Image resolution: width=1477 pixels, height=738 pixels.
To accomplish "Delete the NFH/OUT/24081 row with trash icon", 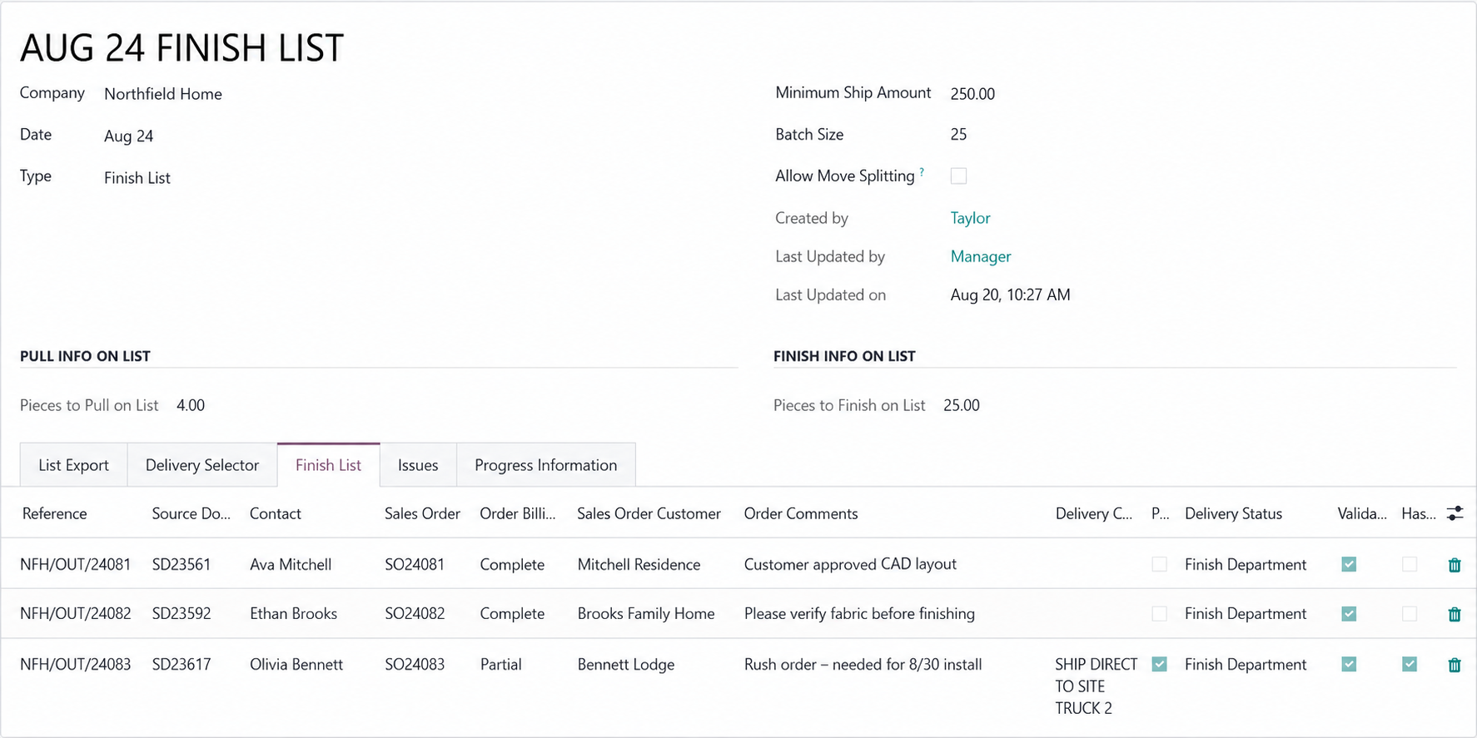I will point(1455,565).
